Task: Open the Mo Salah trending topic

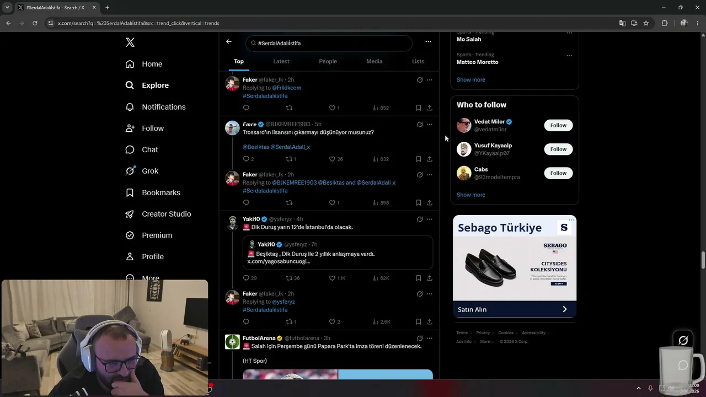Action: pos(469,40)
